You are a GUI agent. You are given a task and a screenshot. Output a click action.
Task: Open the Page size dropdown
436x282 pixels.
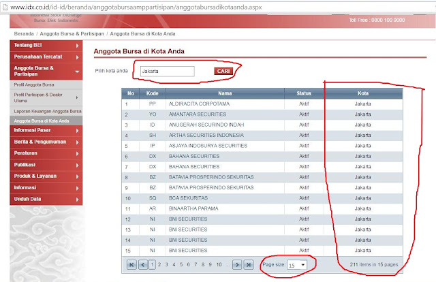point(297,265)
